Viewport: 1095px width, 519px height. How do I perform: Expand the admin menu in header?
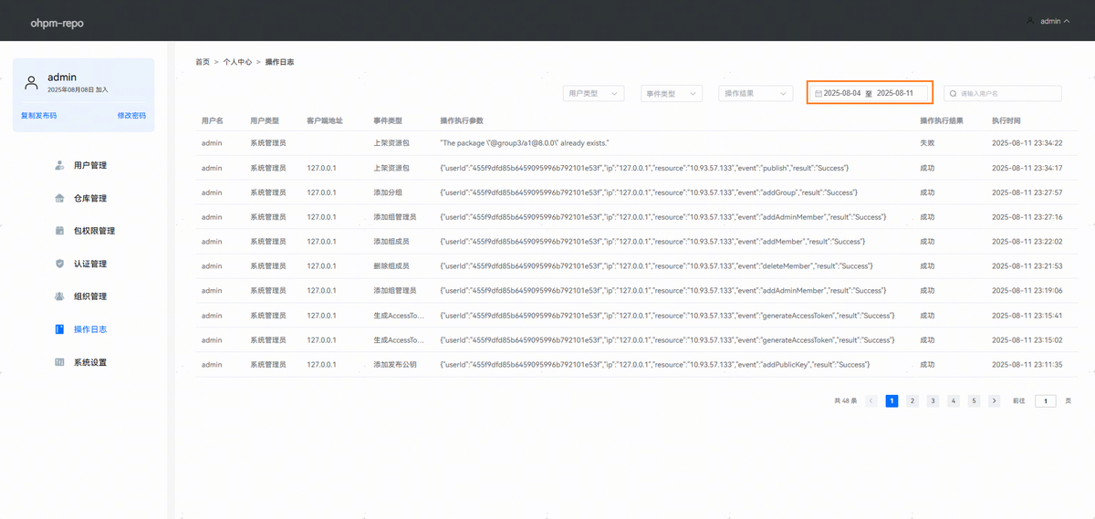[1048, 21]
